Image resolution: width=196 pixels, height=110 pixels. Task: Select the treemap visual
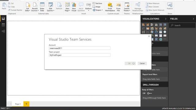point(160,32)
